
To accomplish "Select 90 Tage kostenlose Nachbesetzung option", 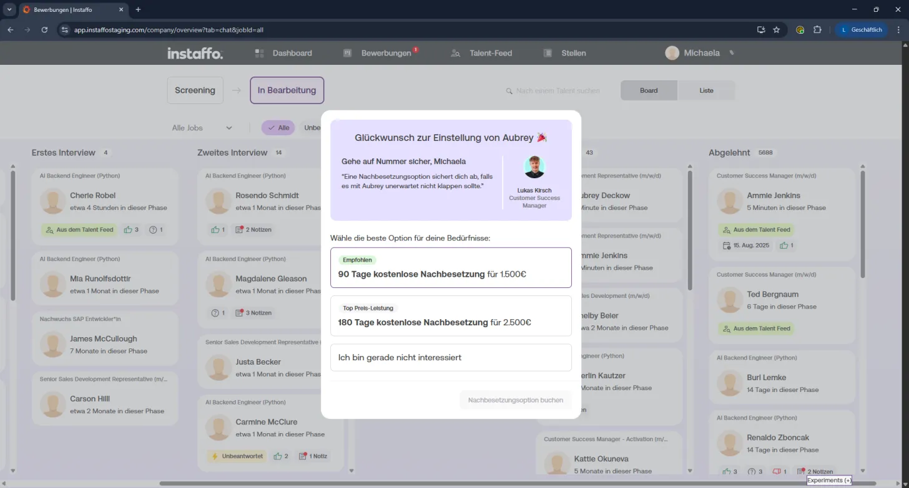I will coord(451,267).
